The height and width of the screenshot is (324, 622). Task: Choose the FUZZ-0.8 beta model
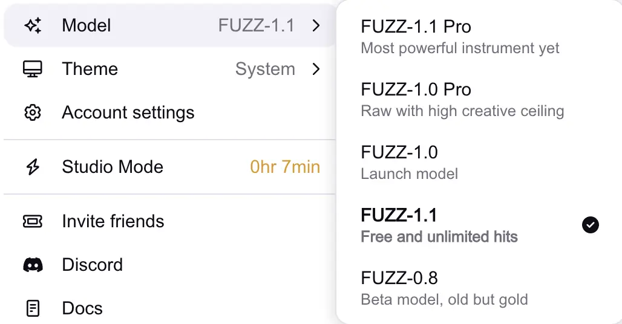(399, 278)
